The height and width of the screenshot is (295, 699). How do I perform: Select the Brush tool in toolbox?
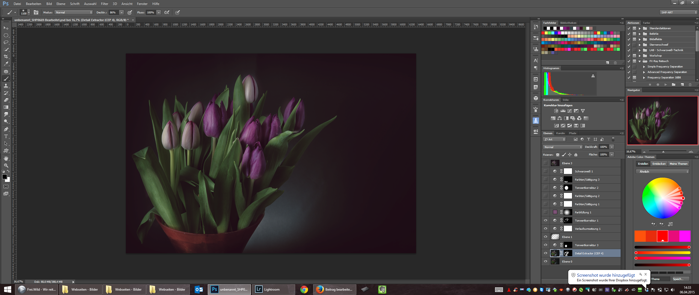click(x=6, y=79)
